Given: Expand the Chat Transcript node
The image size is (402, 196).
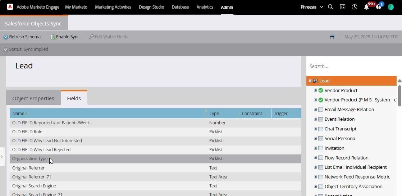Looking at the screenshot, I should (x=316, y=129).
